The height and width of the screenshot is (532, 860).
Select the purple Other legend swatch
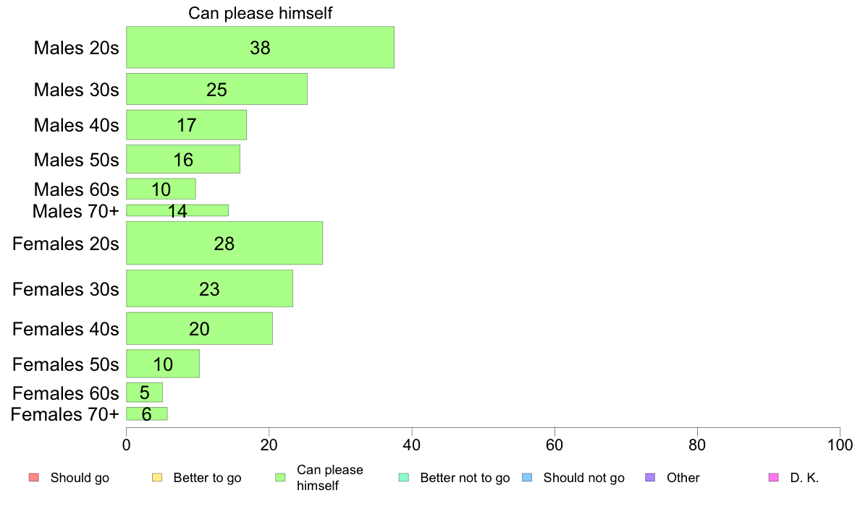pyautogui.click(x=651, y=477)
